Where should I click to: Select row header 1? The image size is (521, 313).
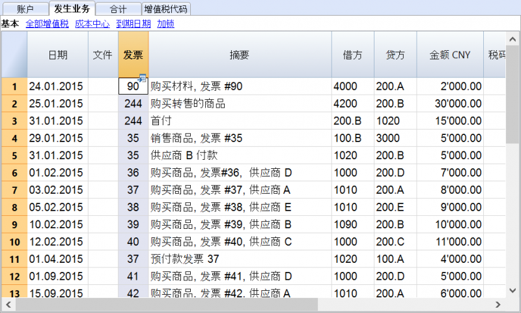click(14, 87)
